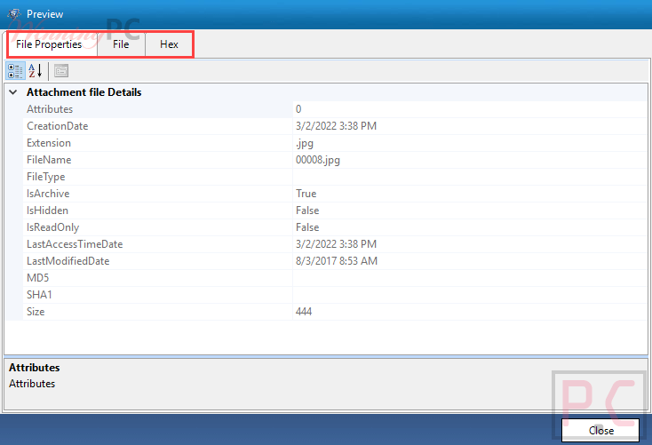Click the Size value 444

point(304,312)
